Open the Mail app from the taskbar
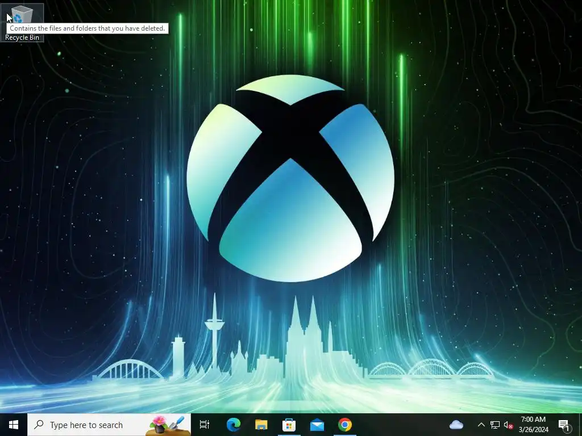Viewport: 582px width, 436px height. 317,425
